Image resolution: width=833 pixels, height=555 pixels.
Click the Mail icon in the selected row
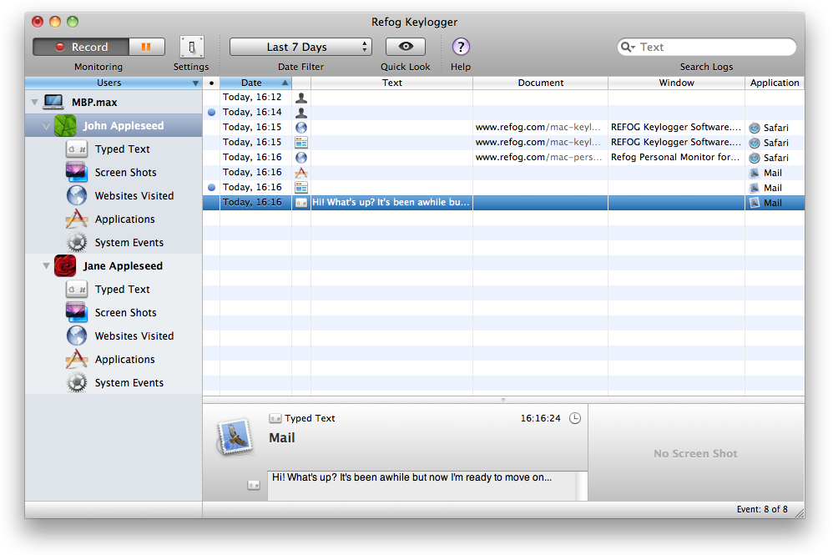pos(755,203)
